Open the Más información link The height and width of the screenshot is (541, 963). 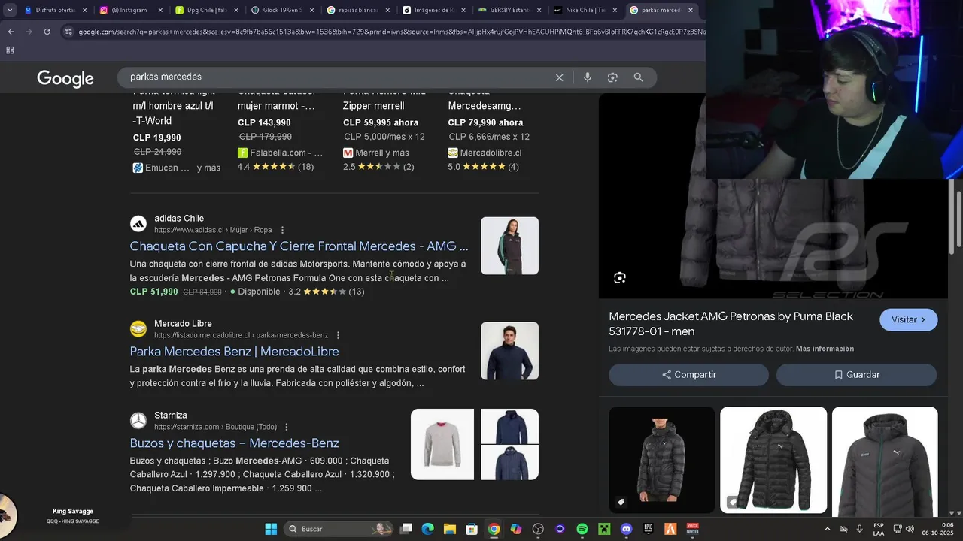825,349
